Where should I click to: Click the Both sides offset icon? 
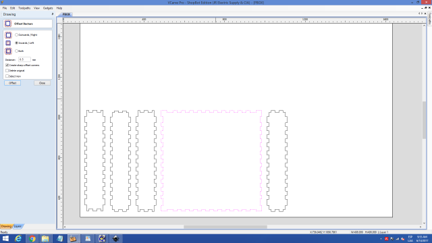pyautogui.click(x=8, y=51)
